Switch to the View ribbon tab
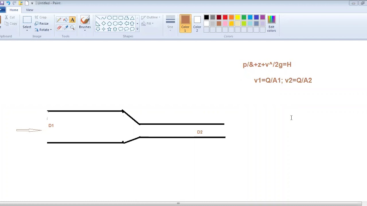Screen dimensions: 367x206 30,10
